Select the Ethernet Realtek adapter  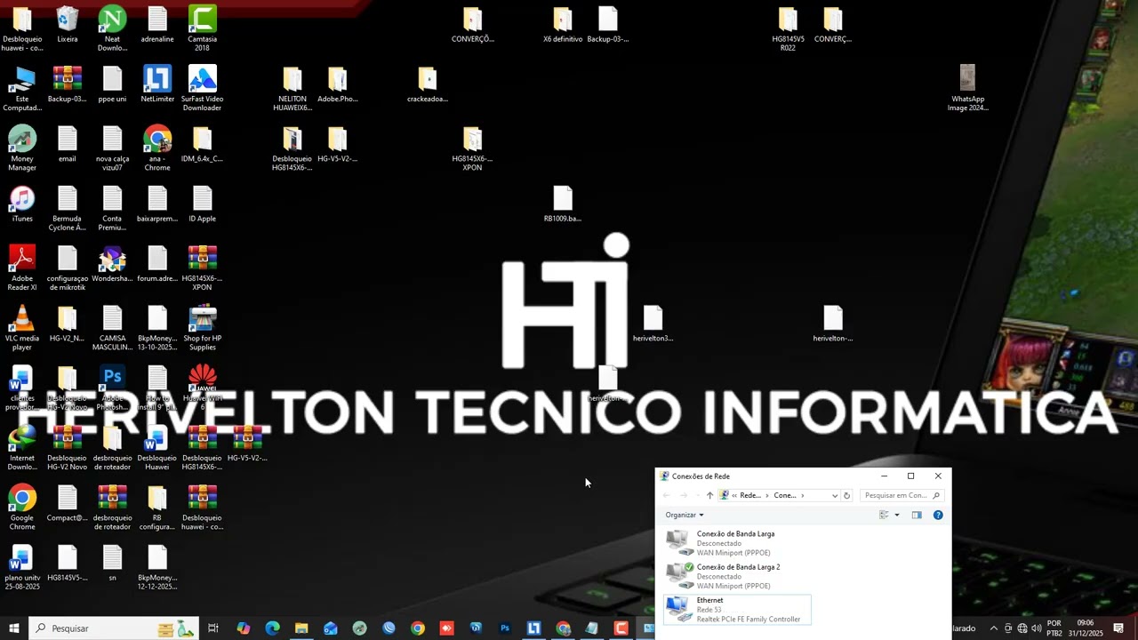point(737,610)
